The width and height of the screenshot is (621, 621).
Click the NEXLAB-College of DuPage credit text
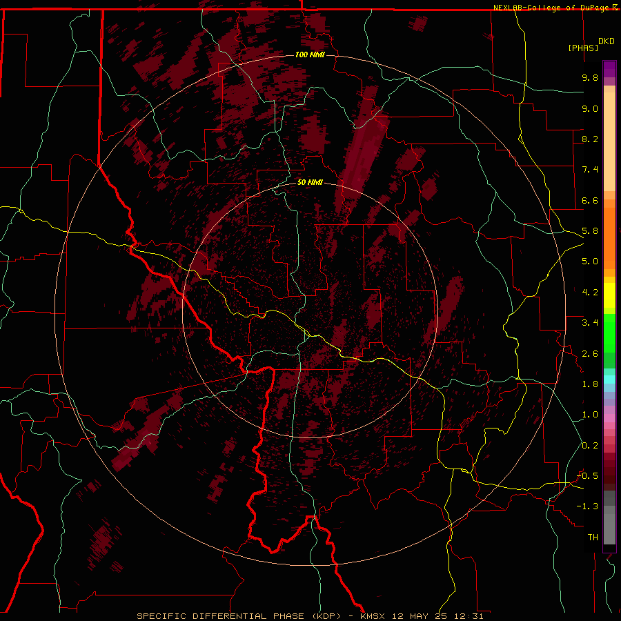pyautogui.click(x=551, y=8)
